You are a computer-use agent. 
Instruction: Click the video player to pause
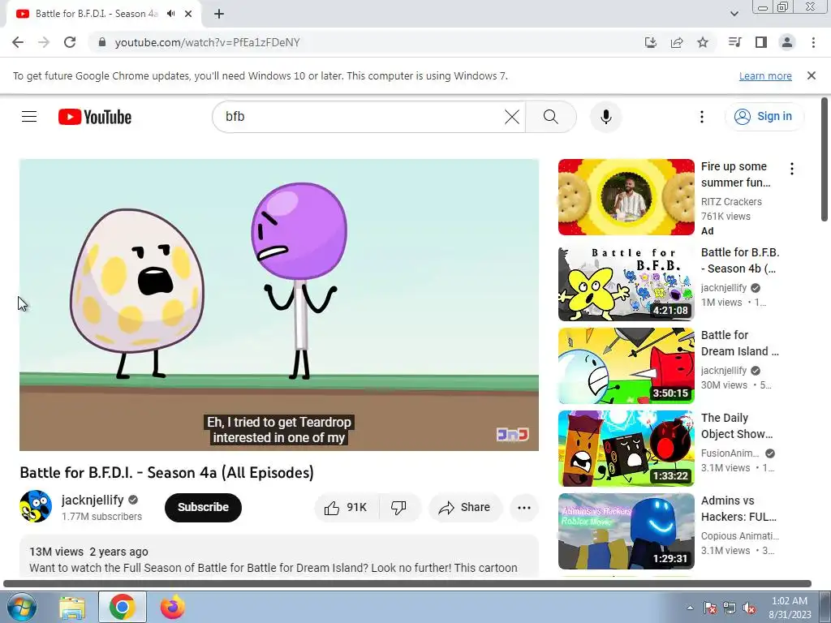[x=279, y=305]
